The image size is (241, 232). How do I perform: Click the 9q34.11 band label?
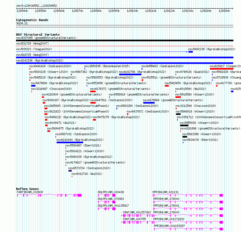point(22,23)
